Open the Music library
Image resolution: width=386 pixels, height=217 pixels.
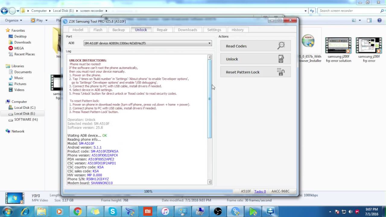coord(19,78)
